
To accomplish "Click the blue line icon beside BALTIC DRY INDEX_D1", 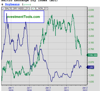I will click(x=3, y=8).
